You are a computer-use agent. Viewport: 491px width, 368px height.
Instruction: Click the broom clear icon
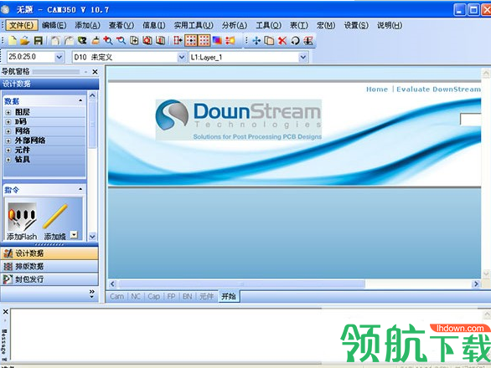96,41
